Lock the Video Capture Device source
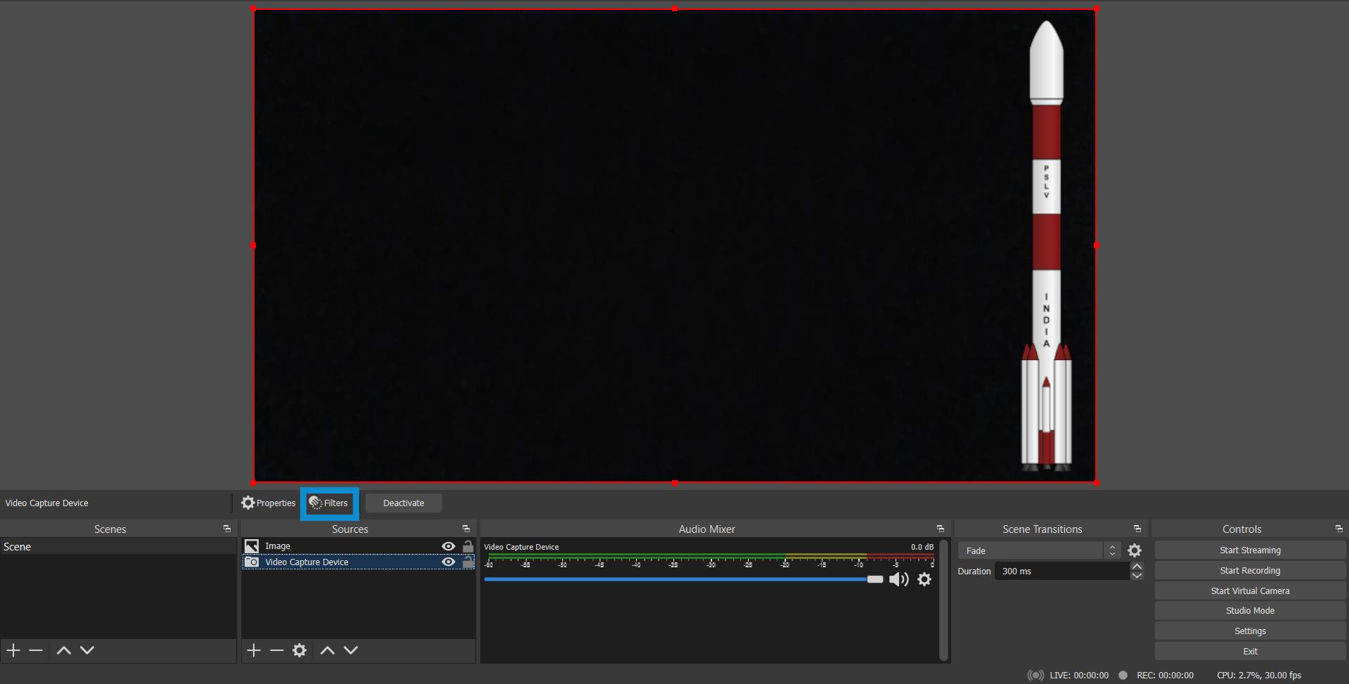 coord(468,562)
